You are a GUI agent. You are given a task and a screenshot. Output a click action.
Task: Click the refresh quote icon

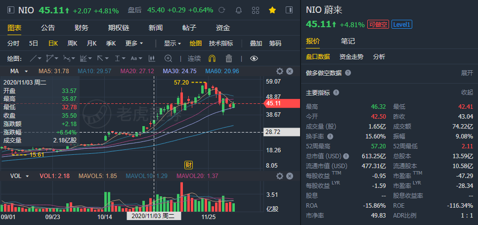click(x=222, y=10)
